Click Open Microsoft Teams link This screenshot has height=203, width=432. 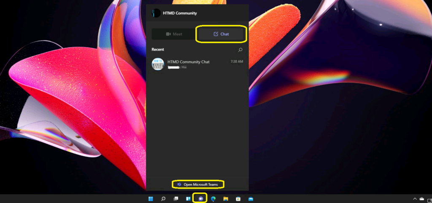198,184
